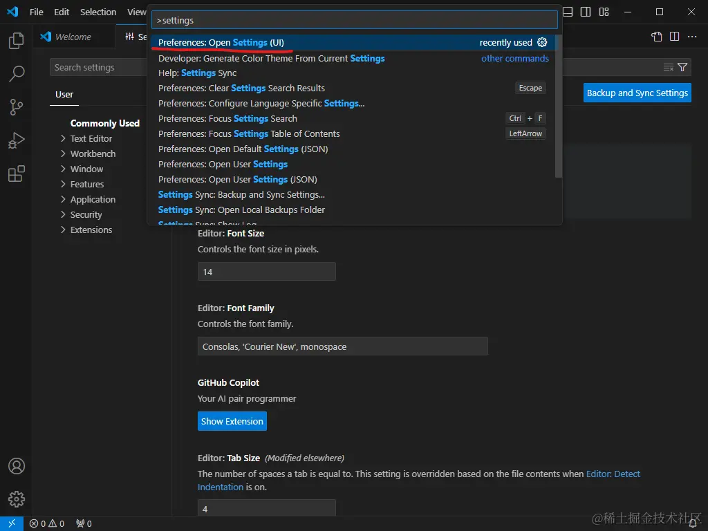Customize layout icon in title bar
Image resolution: width=708 pixels, height=531 pixels.
[604, 12]
